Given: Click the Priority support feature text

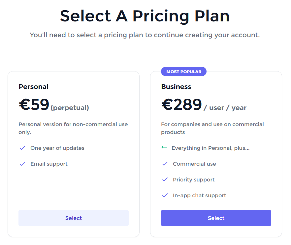Looking at the screenshot, I should 194,179.
